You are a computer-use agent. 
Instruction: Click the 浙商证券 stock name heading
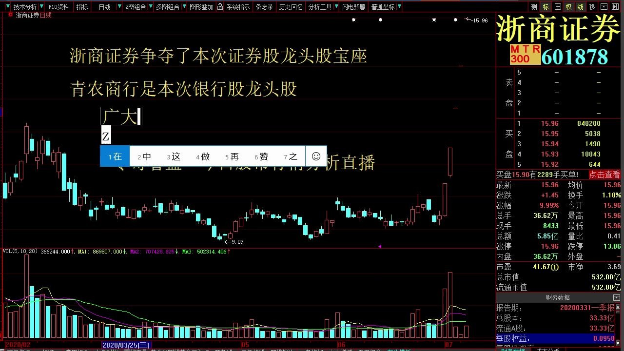(559, 29)
